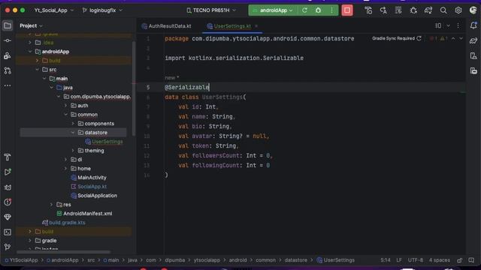Open the Logcat tool window icon

pyautogui.click(x=8, y=187)
